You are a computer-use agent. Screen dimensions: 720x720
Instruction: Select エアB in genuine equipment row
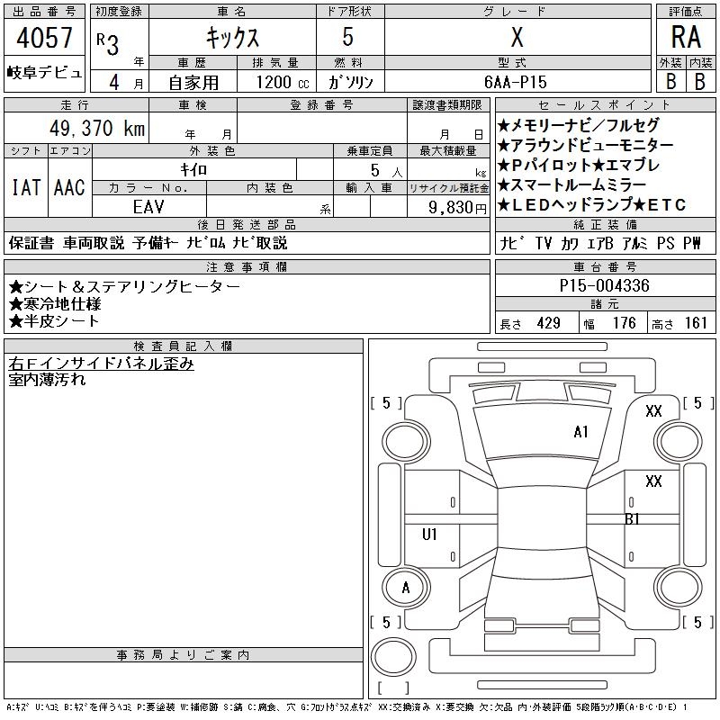coord(600,243)
